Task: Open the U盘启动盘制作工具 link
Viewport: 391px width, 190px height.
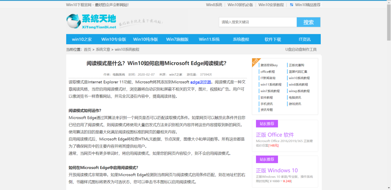Action: point(301,49)
